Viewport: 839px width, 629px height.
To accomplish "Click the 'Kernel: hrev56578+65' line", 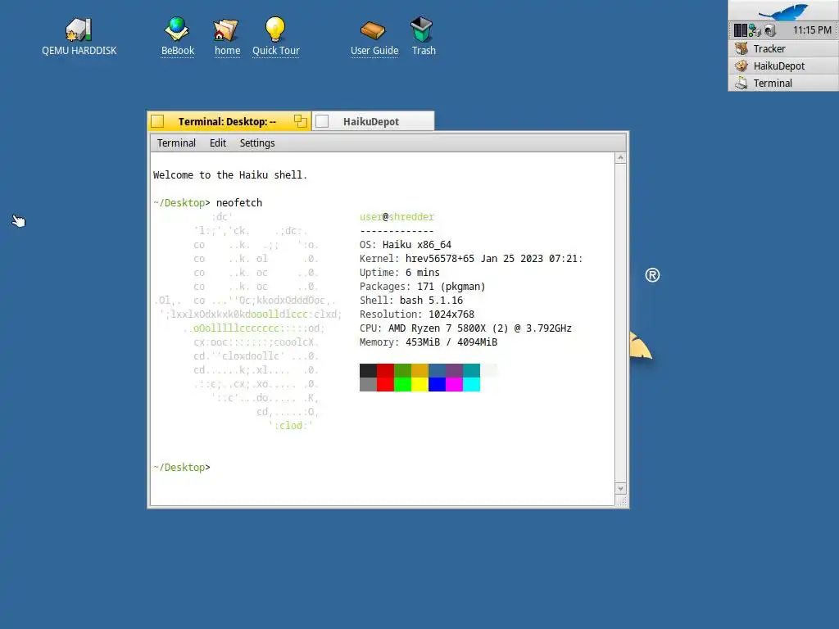I will pyautogui.click(x=471, y=258).
